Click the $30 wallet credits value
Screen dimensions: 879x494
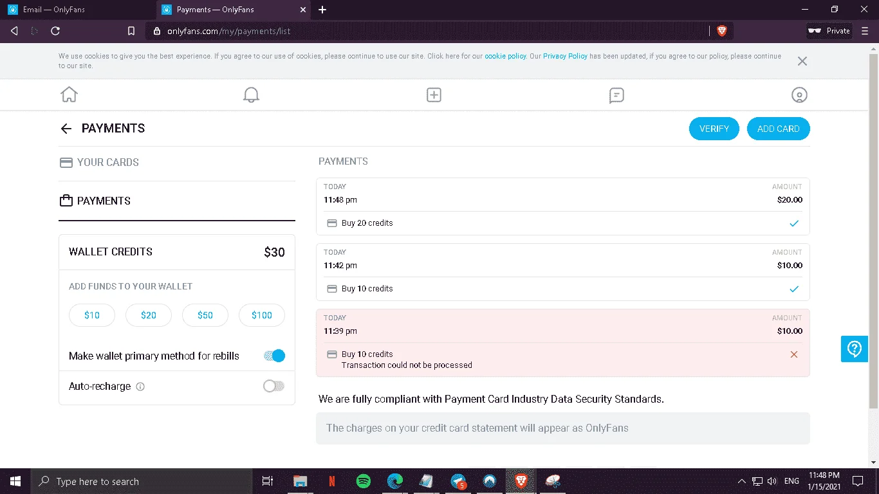coord(274,252)
